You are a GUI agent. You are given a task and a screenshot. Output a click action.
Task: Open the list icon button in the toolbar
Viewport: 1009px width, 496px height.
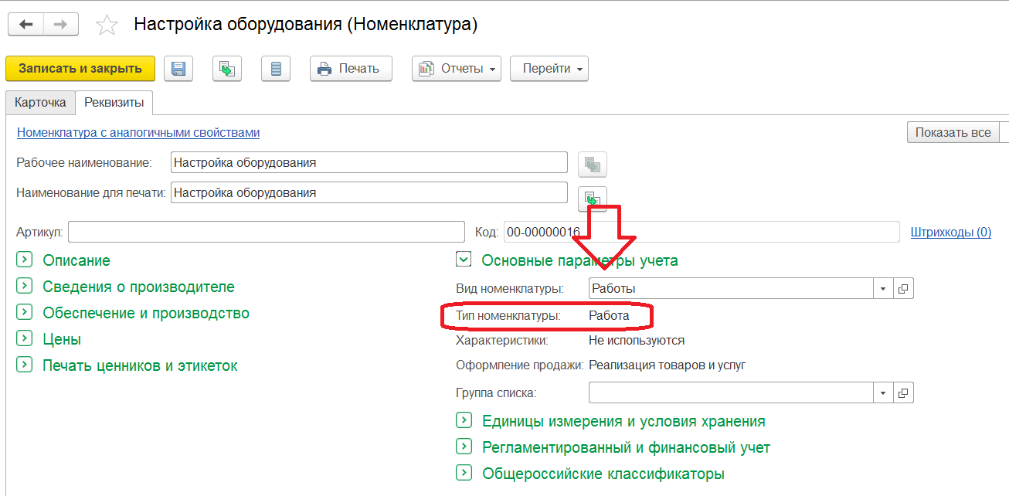276,68
